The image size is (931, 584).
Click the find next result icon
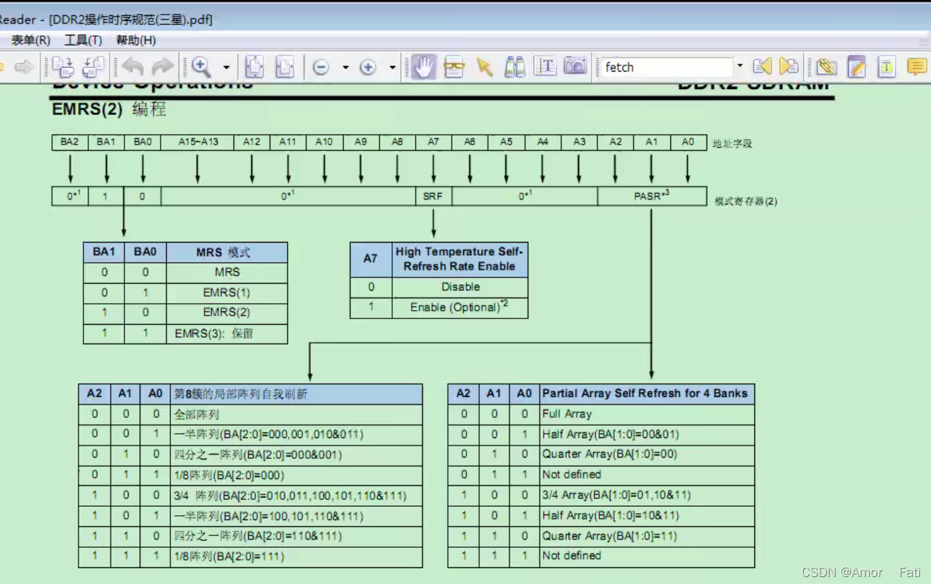tap(789, 67)
